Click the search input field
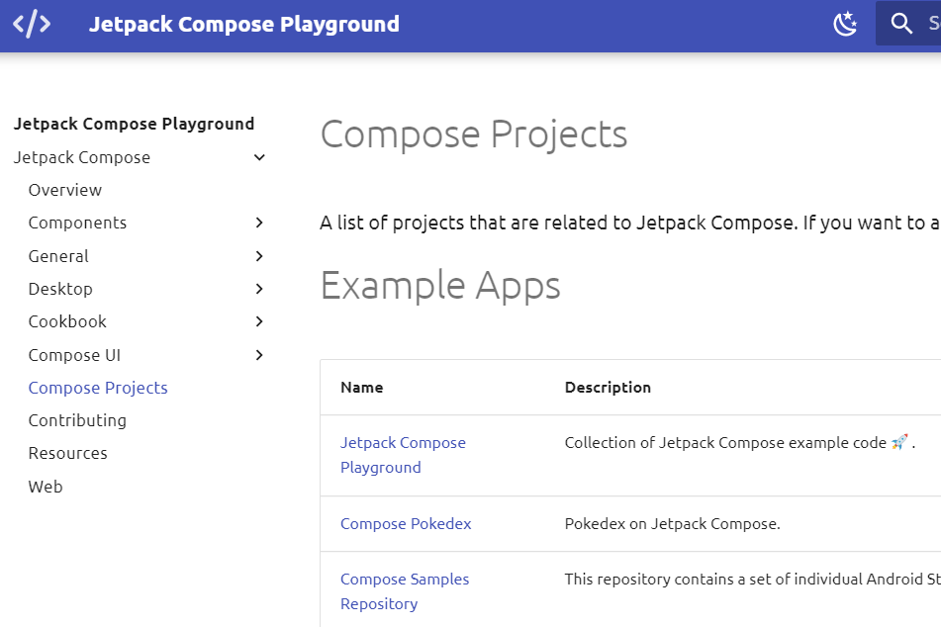 [908, 24]
